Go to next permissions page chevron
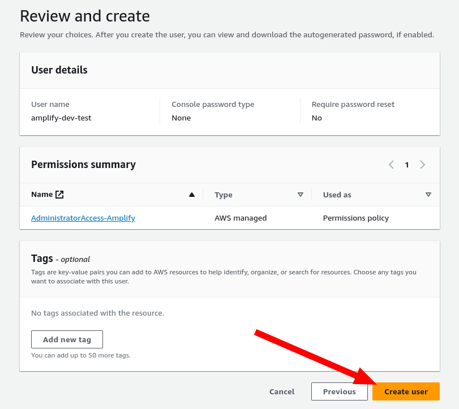 (422, 165)
